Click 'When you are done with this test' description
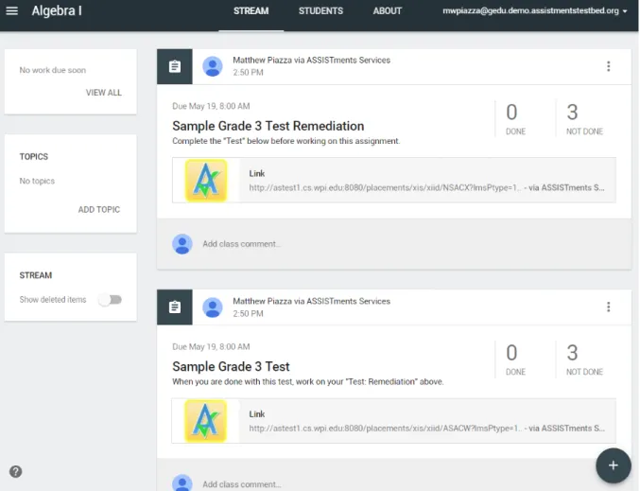Screen dimensions: 640x491 [x=307, y=381]
